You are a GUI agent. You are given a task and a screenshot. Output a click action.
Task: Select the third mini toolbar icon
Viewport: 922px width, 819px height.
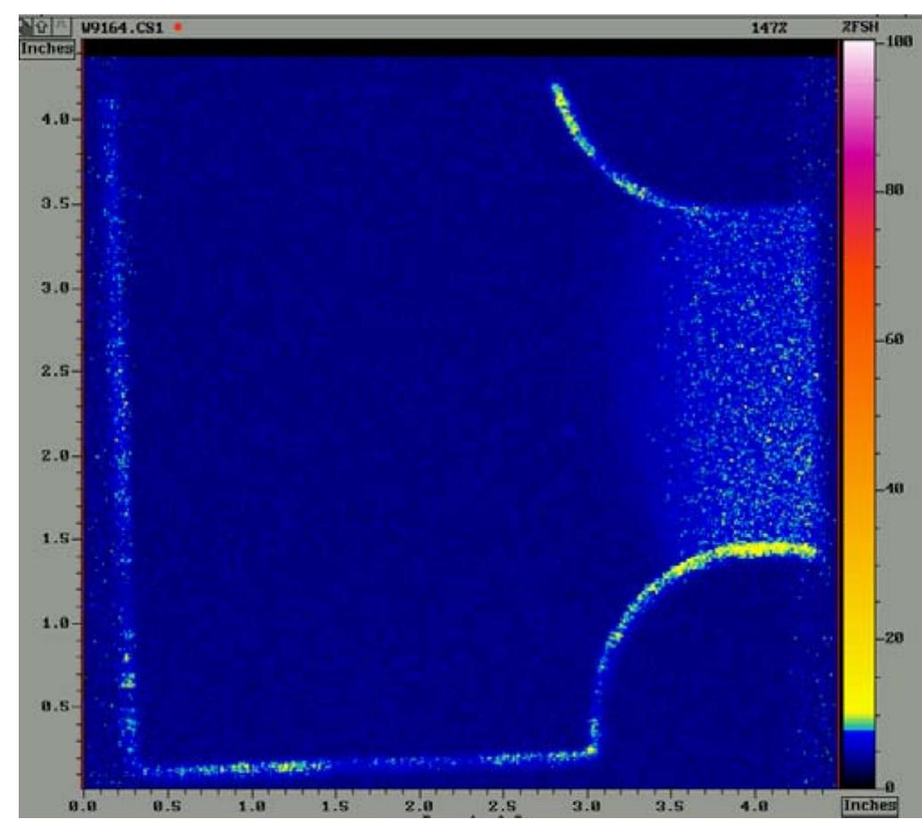(x=59, y=25)
